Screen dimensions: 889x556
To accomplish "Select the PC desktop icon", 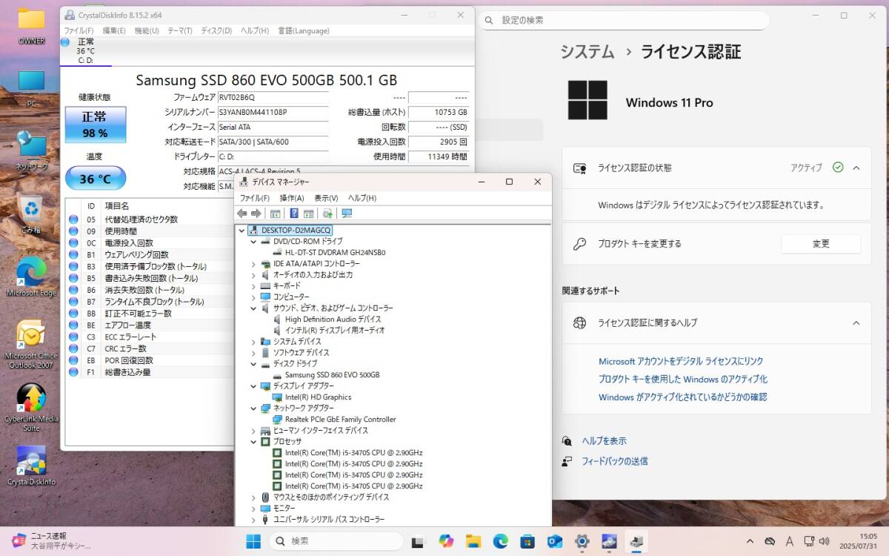I will click(x=31, y=89).
